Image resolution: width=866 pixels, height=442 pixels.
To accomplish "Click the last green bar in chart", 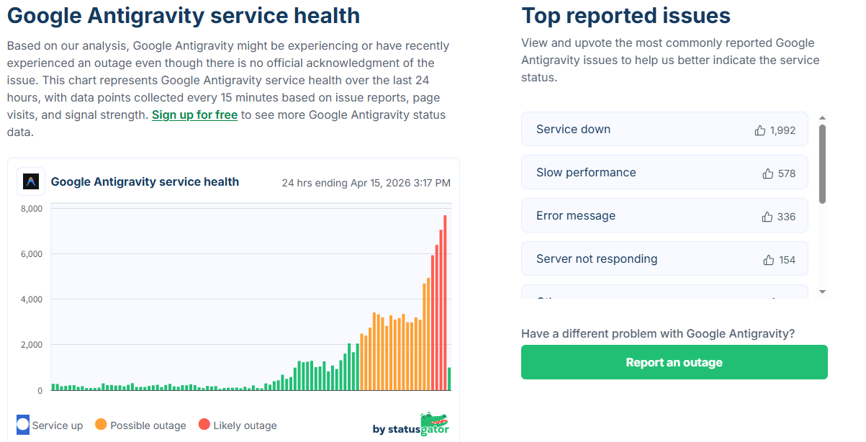I will coord(449,379).
